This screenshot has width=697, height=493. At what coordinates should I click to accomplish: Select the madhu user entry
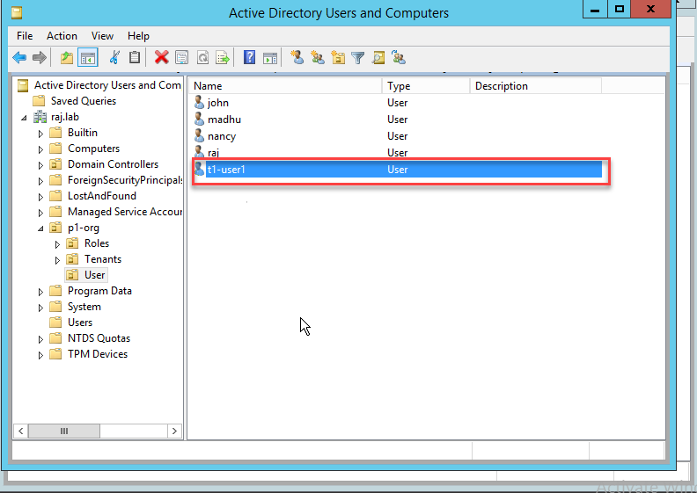224,120
